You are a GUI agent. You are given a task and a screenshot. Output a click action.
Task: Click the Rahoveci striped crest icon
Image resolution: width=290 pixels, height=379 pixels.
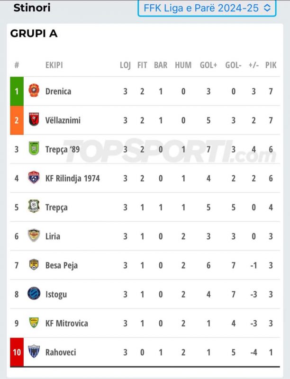[x=34, y=352]
